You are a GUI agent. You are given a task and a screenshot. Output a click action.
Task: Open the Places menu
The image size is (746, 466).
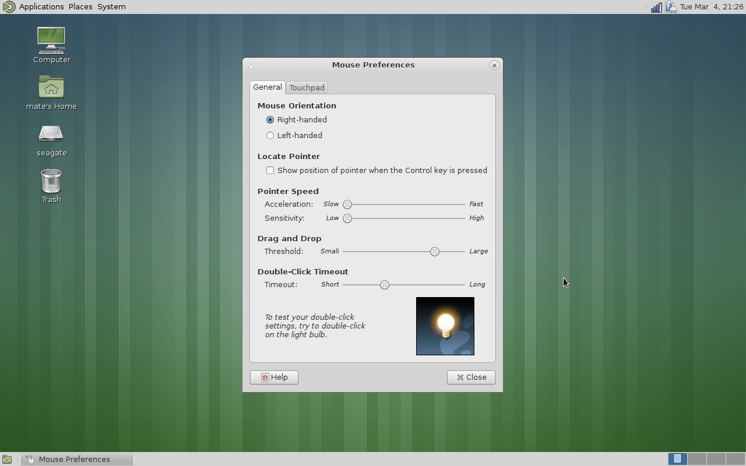[x=80, y=7]
